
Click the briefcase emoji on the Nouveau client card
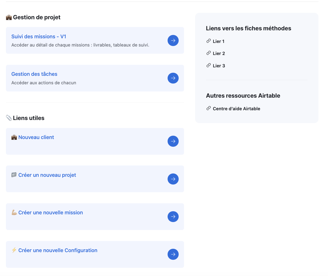(14, 137)
